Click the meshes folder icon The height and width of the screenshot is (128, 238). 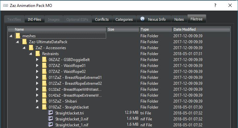(x=18, y=36)
